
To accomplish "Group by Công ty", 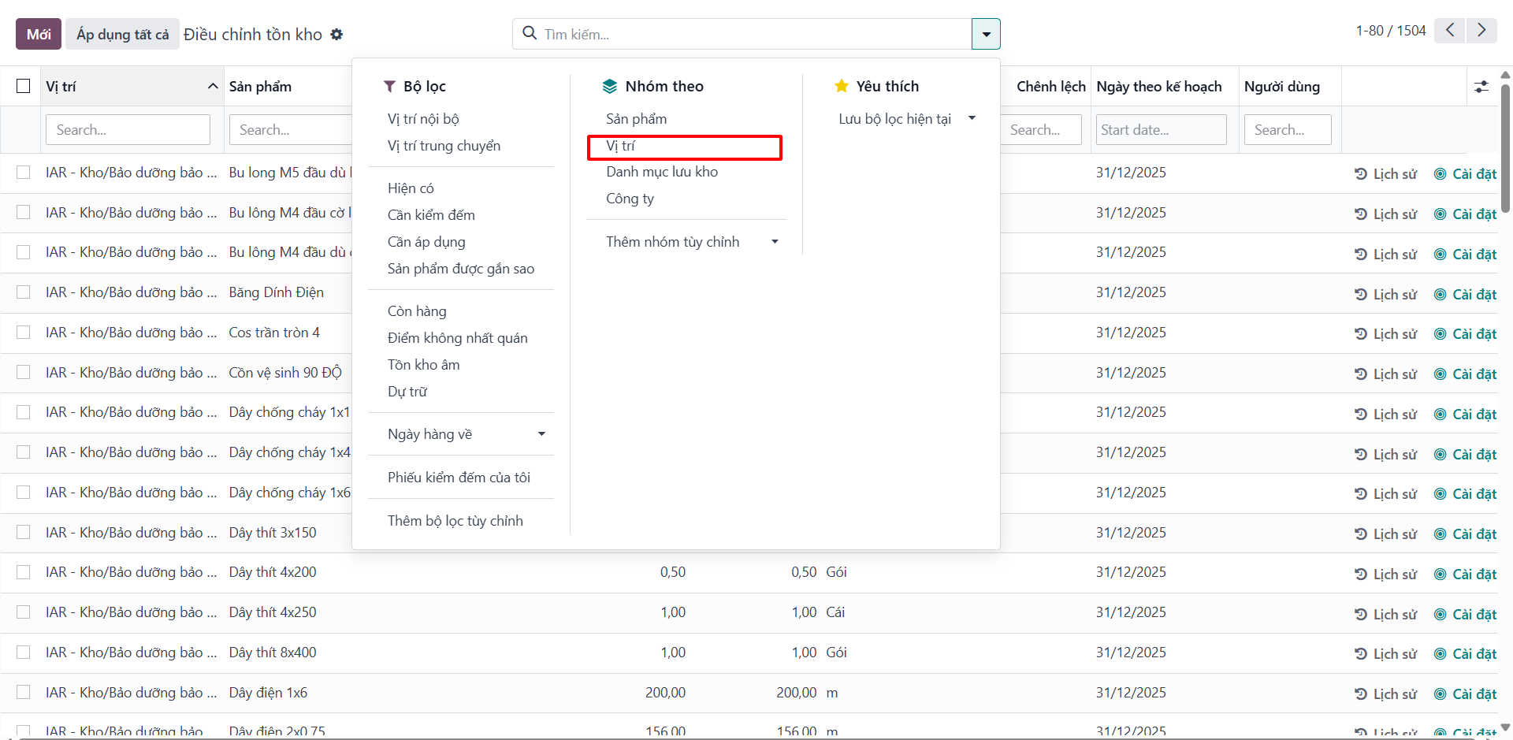I will 630,199.
